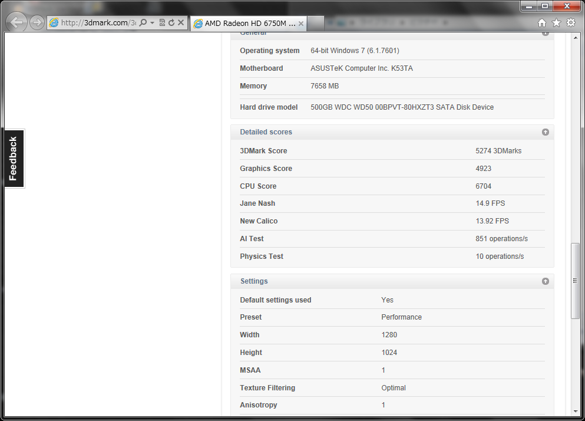Click the 'Anisotropy' row label
Viewport: 585px width, 421px height.
tap(258, 405)
